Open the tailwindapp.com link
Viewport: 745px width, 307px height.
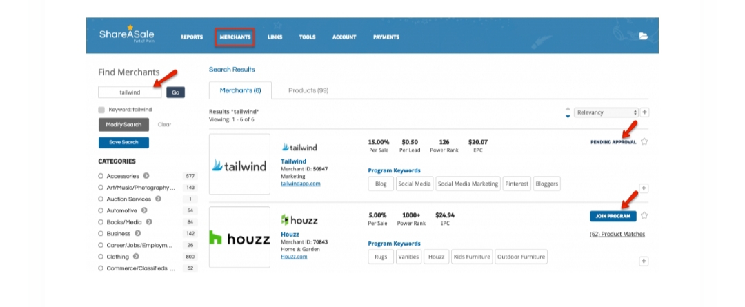[300, 183]
